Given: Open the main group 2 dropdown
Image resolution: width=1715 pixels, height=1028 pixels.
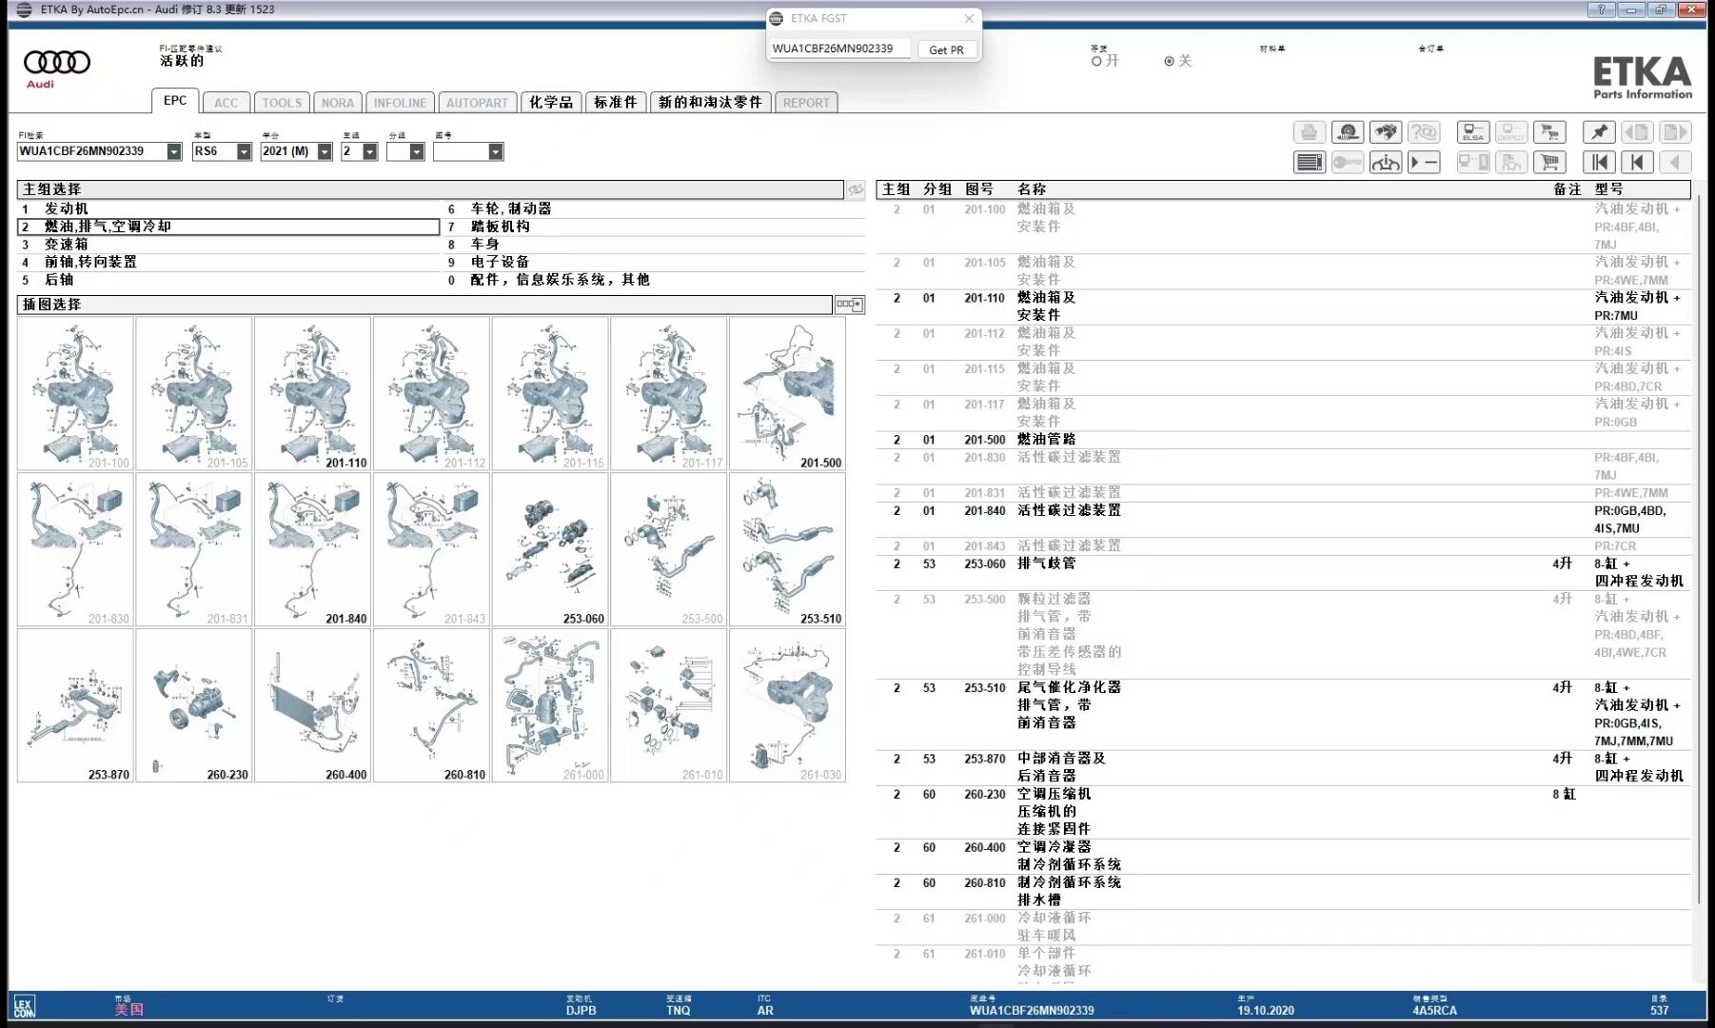Looking at the screenshot, I should (370, 151).
